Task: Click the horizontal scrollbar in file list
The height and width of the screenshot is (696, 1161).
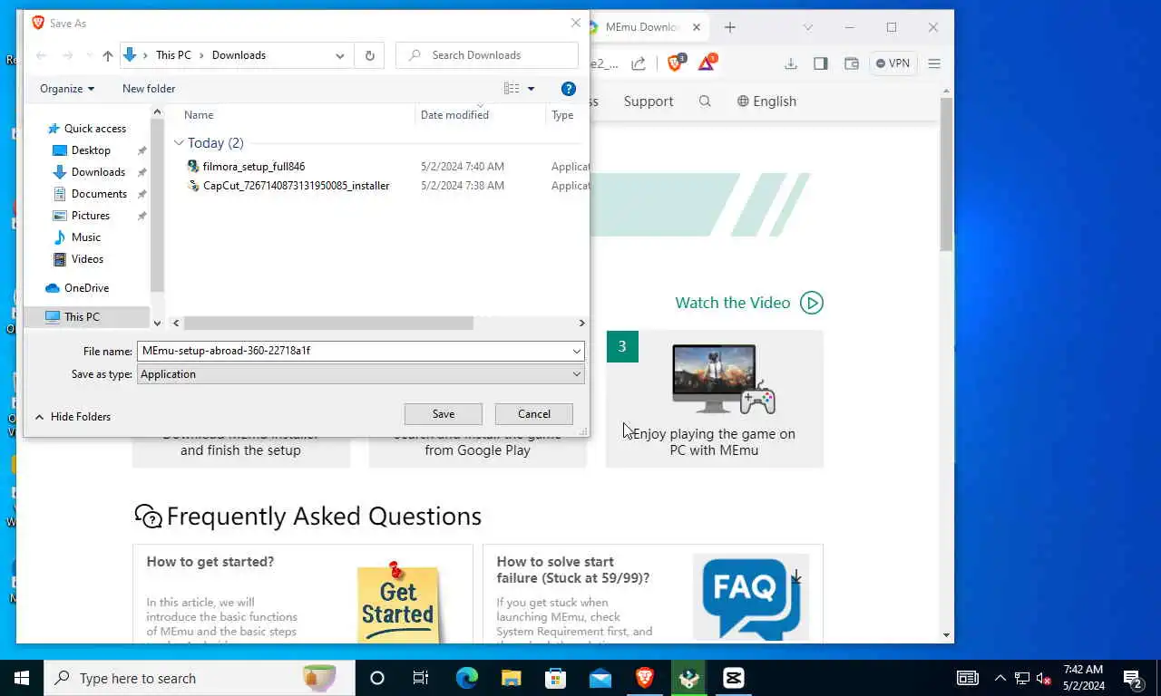Action: 328,324
